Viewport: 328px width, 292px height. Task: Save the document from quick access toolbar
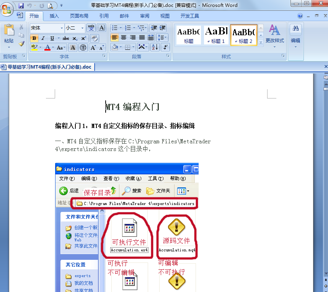click(x=21, y=6)
